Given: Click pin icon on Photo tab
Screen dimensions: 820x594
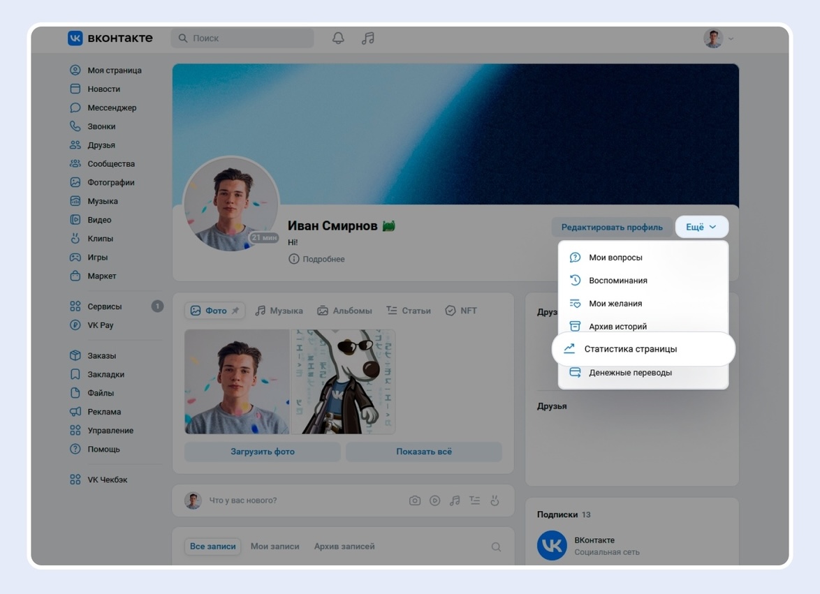Looking at the screenshot, I should point(235,311).
